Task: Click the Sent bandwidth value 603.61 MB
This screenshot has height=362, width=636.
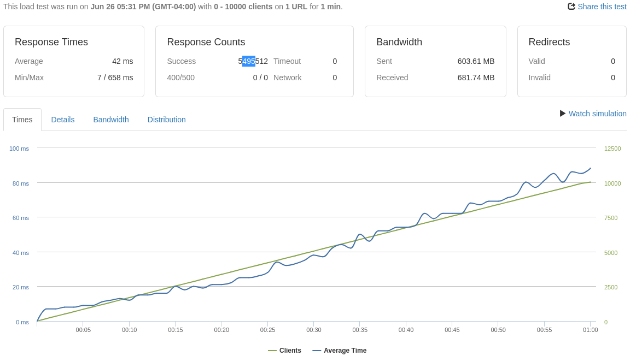Action: point(476,61)
